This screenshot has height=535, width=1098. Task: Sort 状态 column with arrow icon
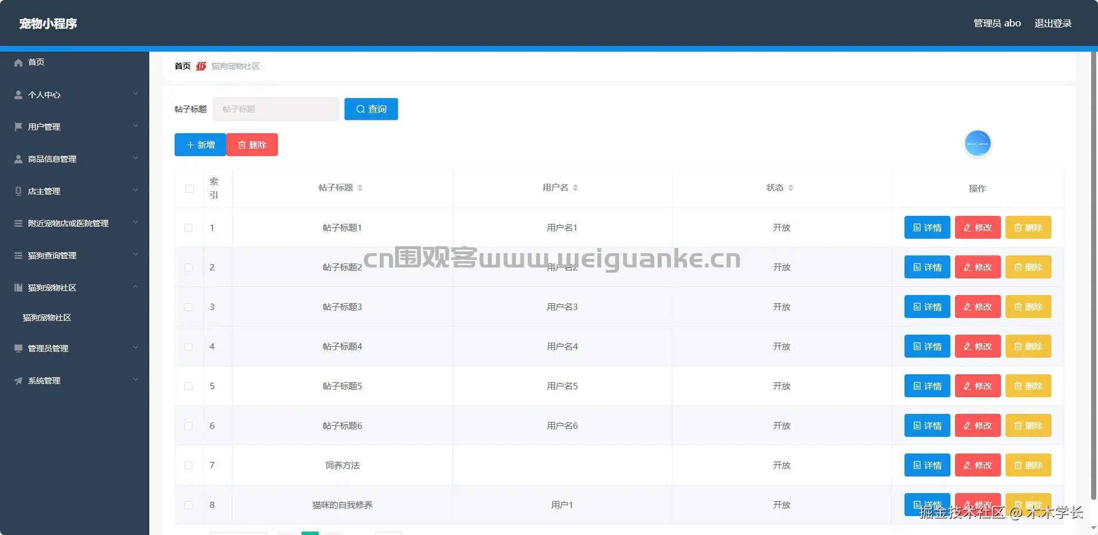click(x=791, y=188)
